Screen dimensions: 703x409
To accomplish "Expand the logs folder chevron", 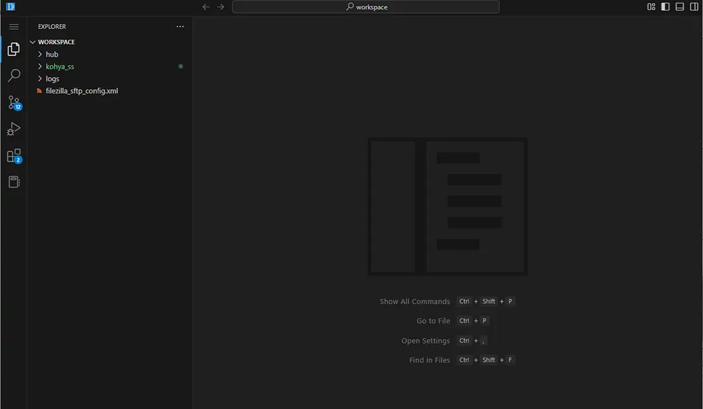I will (40, 79).
